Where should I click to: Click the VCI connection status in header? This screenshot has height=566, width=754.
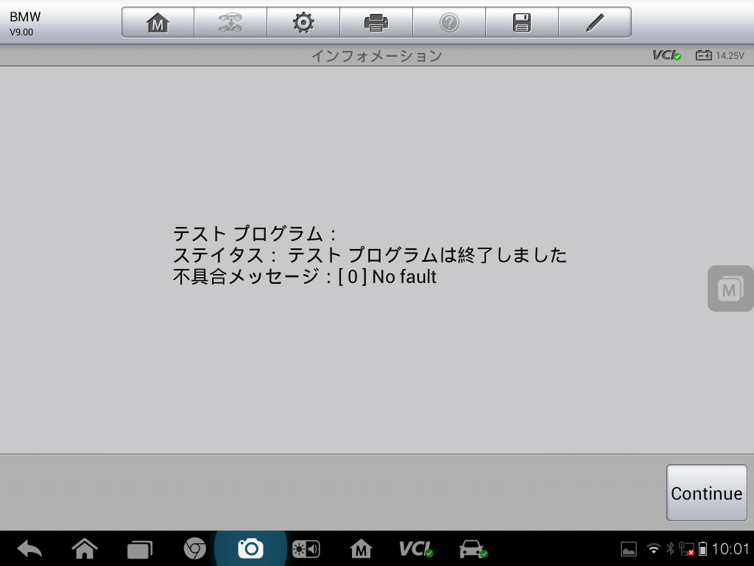click(x=666, y=55)
